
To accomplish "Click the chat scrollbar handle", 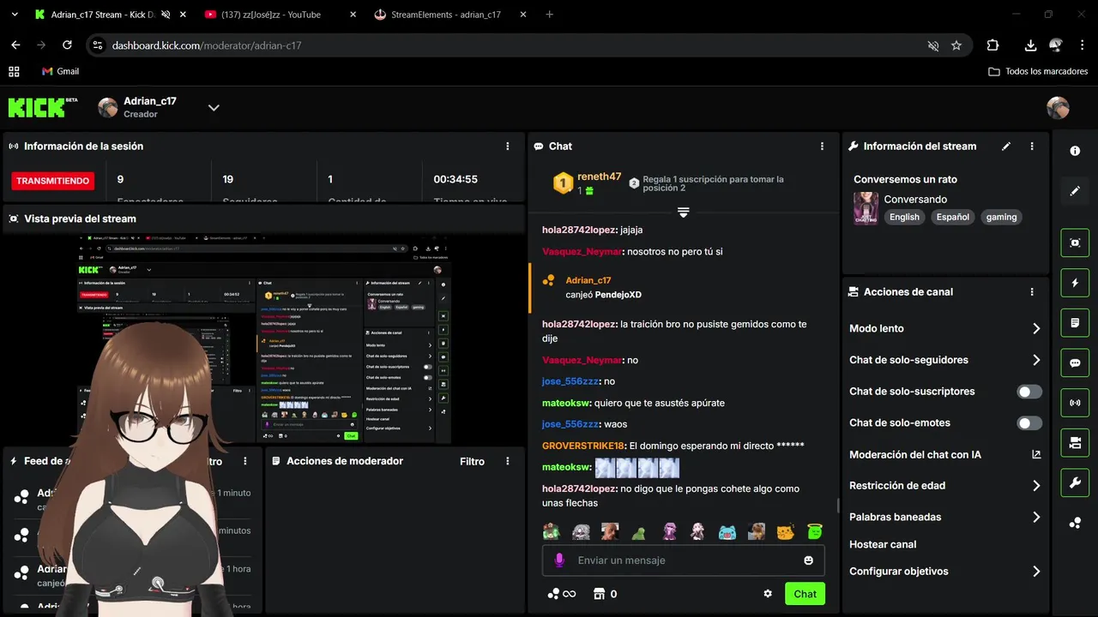I will tap(838, 506).
